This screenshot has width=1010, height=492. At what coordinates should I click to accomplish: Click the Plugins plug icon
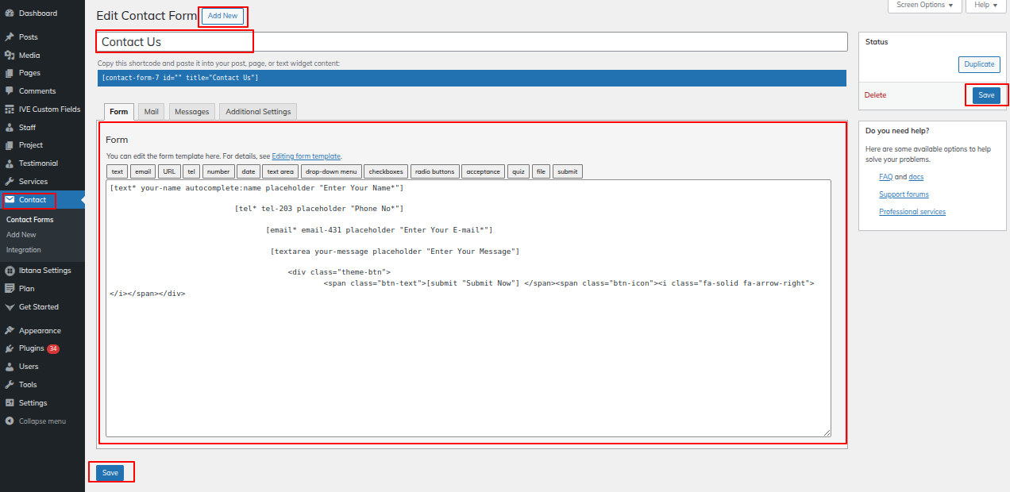click(9, 348)
